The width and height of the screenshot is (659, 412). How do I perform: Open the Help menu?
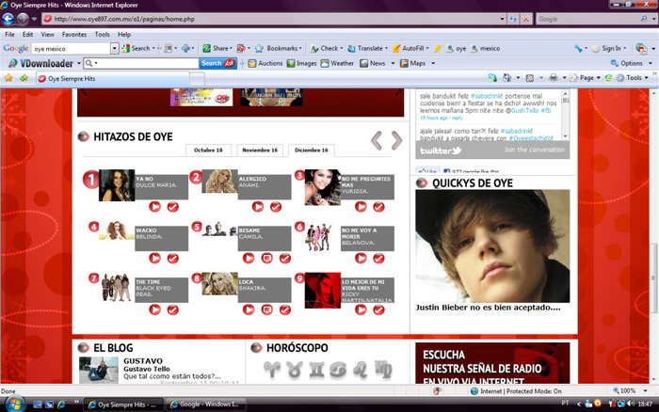click(x=124, y=35)
